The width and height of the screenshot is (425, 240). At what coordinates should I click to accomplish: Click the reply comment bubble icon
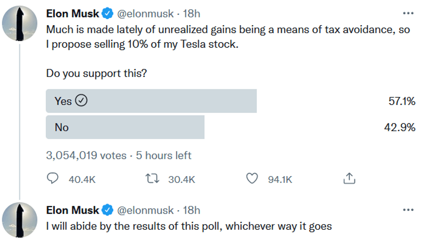coord(52,179)
